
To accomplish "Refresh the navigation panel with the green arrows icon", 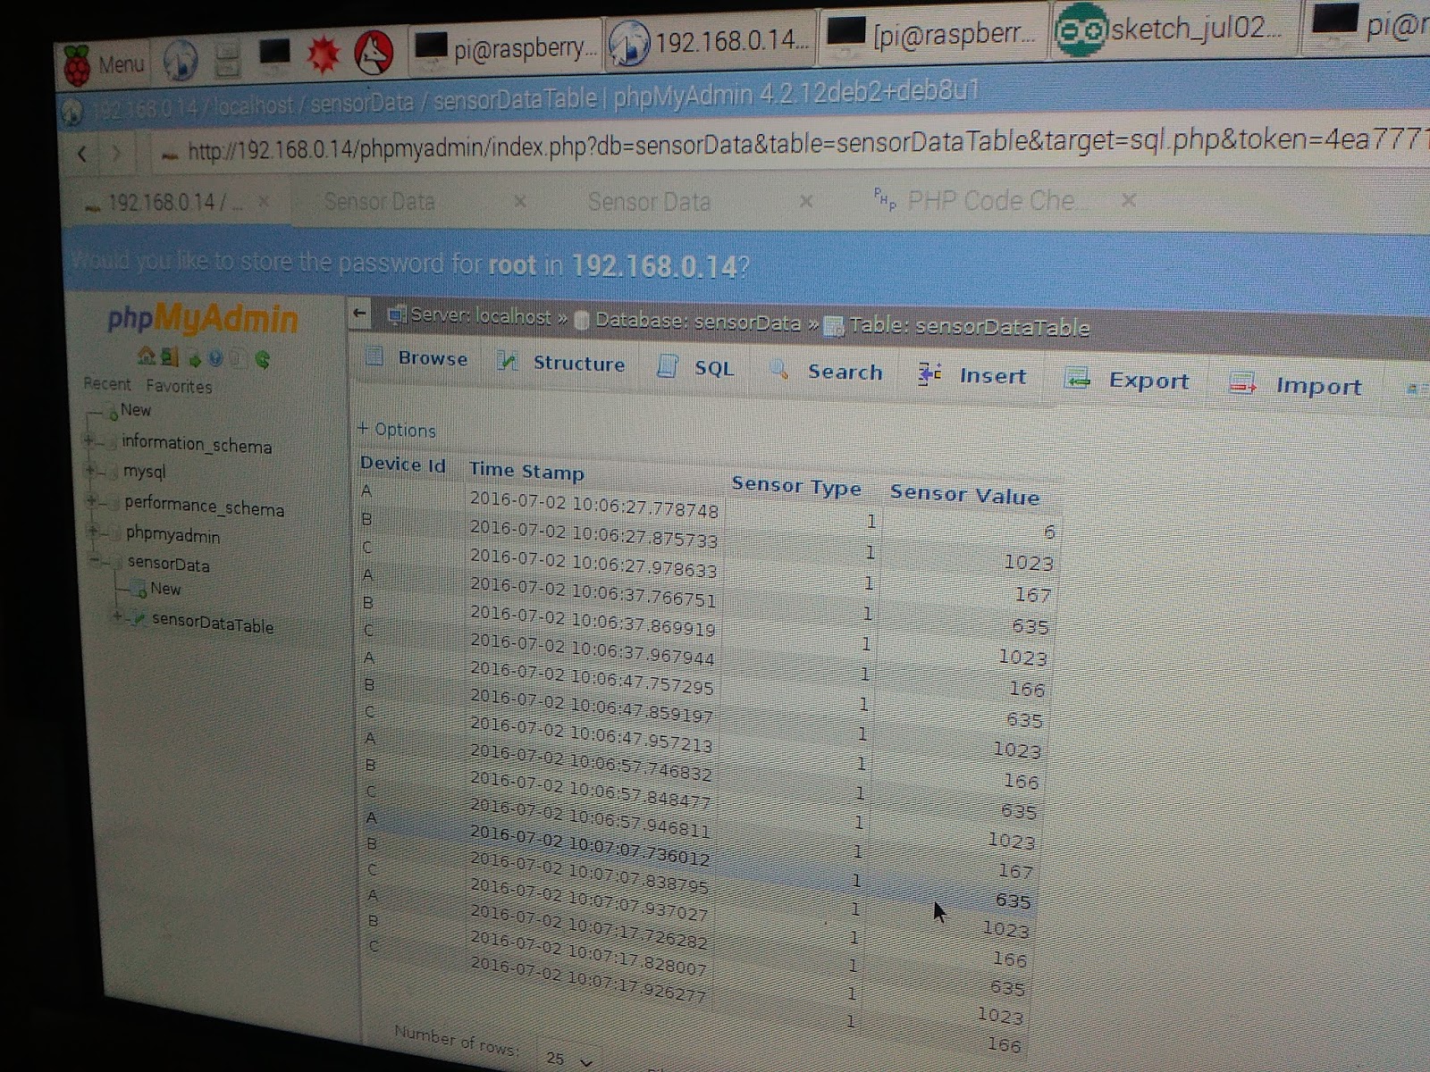I will click(x=262, y=359).
